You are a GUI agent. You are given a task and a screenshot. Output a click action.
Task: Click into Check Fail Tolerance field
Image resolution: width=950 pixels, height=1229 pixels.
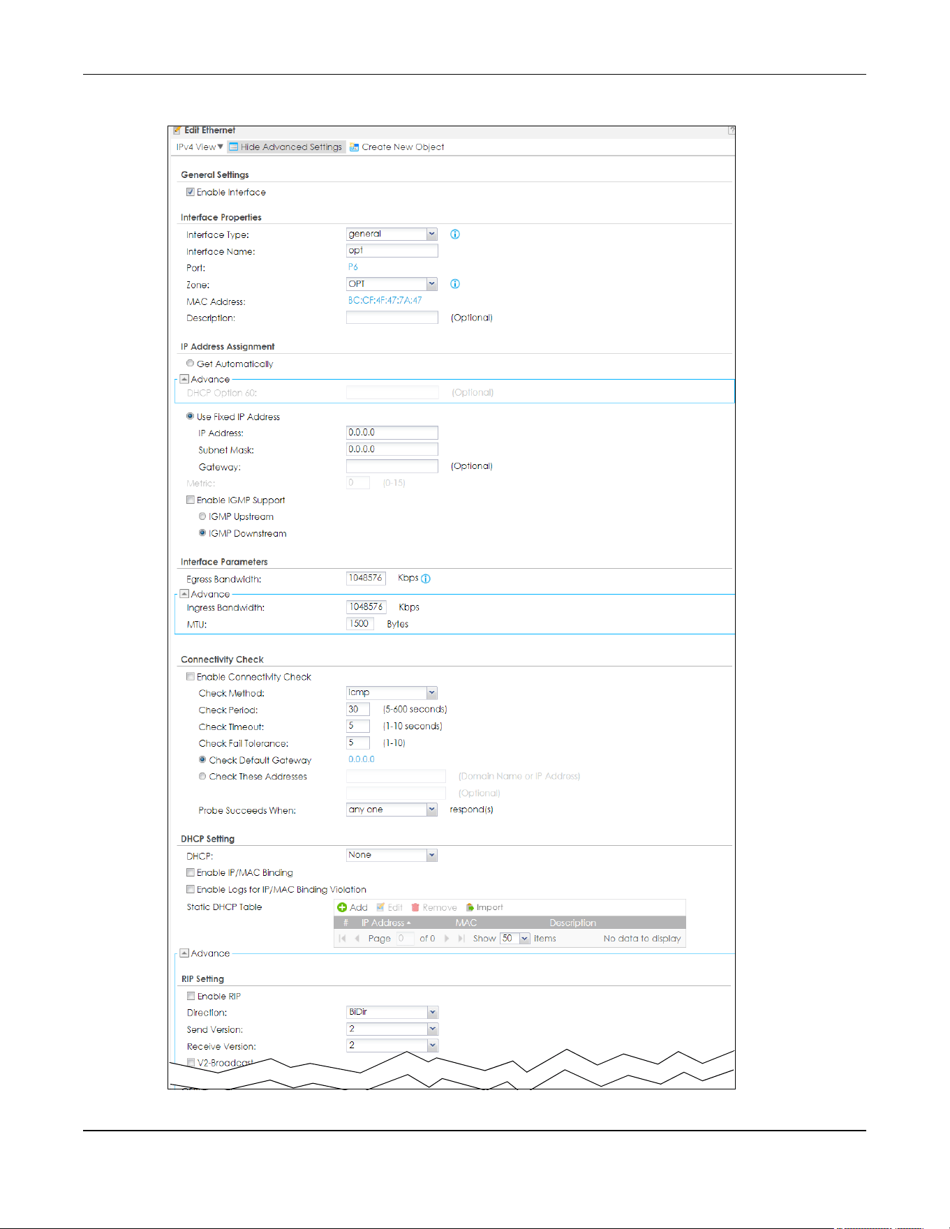(x=358, y=743)
